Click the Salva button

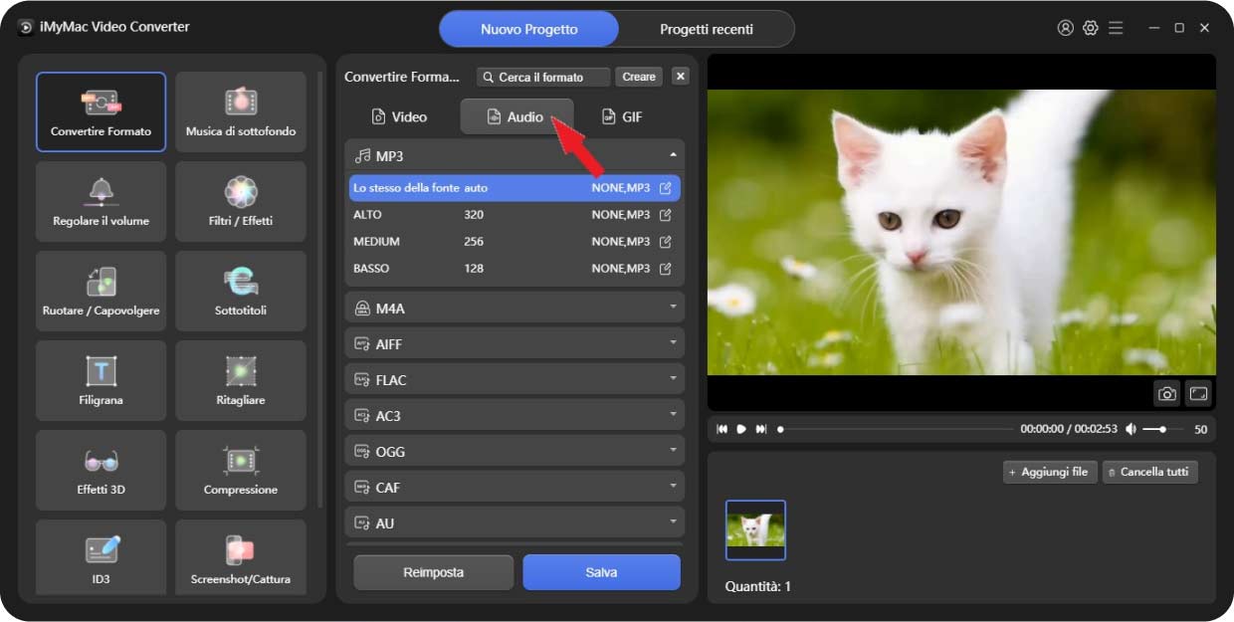(x=601, y=572)
